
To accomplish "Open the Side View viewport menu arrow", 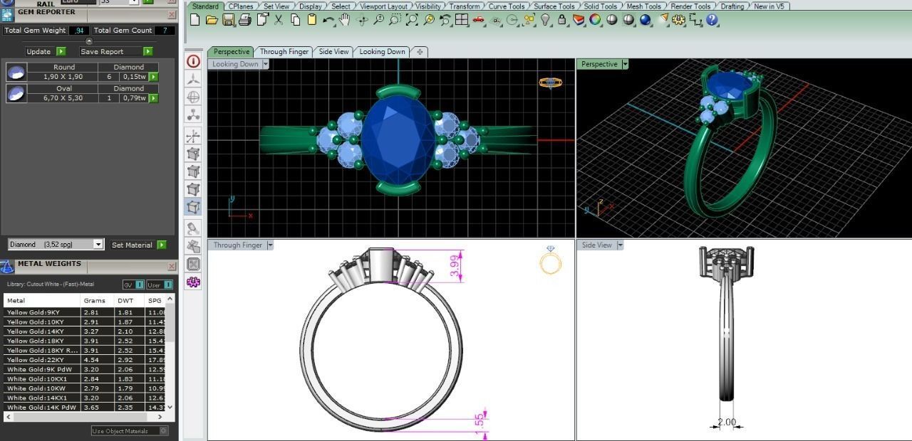I will [620, 245].
